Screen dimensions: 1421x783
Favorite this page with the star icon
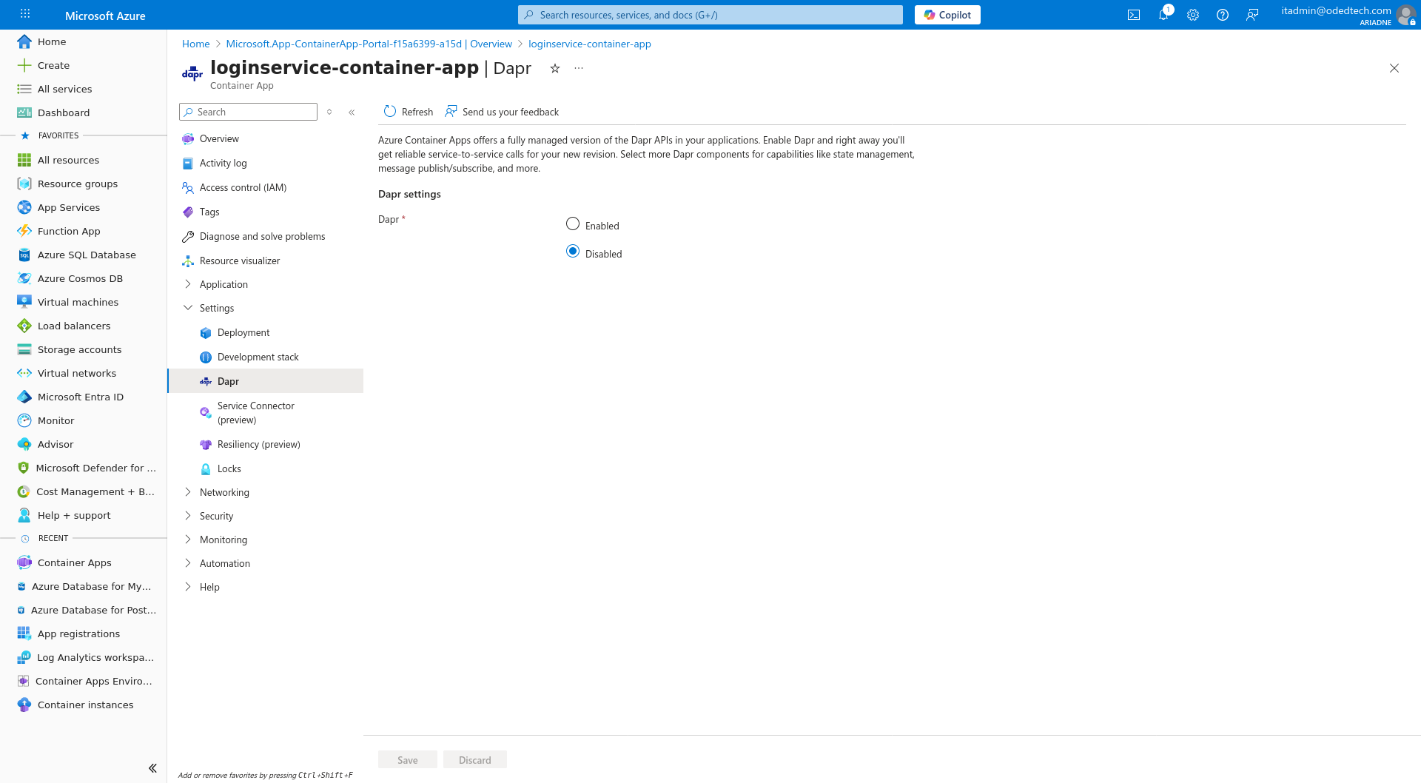555,68
